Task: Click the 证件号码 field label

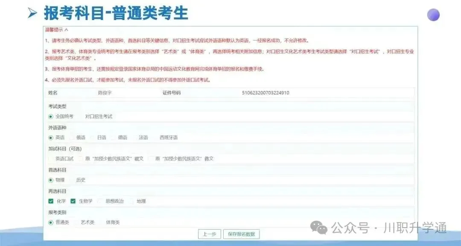Action: (x=172, y=93)
